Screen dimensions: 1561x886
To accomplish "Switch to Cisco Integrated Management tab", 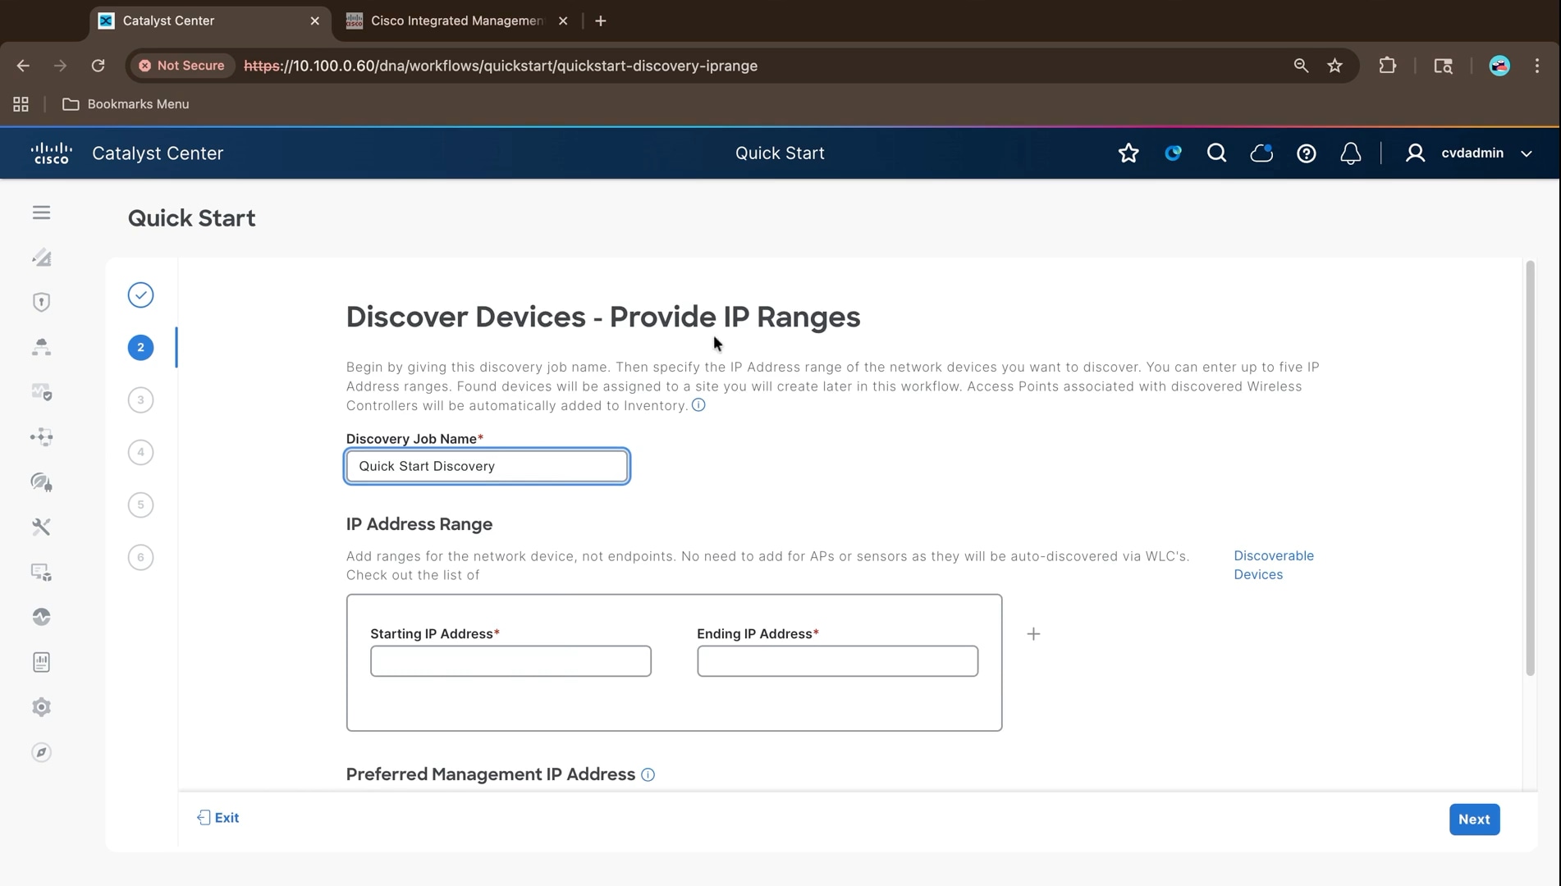I will (455, 21).
